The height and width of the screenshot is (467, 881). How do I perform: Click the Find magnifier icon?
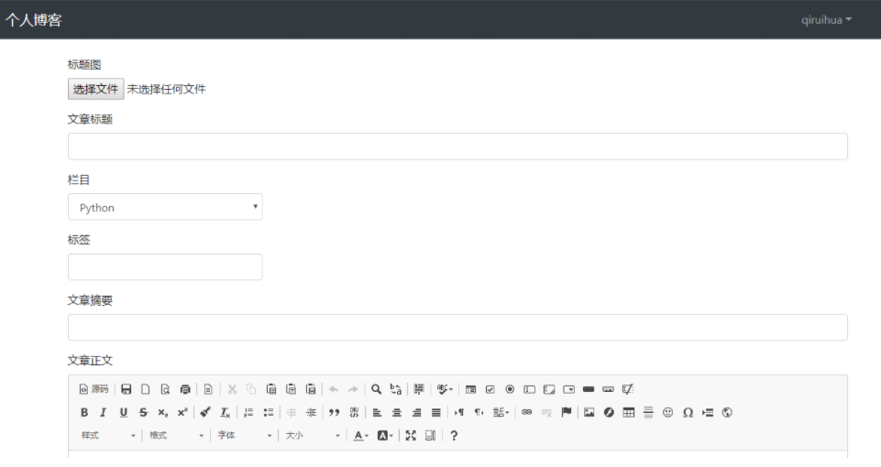pos(376,389)
